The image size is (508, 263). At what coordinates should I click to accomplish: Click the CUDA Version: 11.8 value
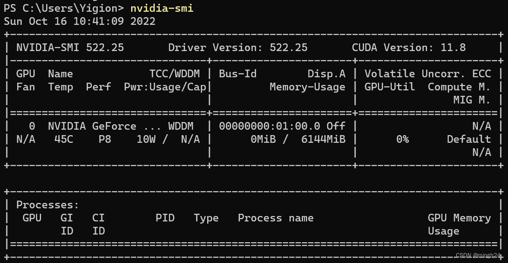[x=409, y=47]
